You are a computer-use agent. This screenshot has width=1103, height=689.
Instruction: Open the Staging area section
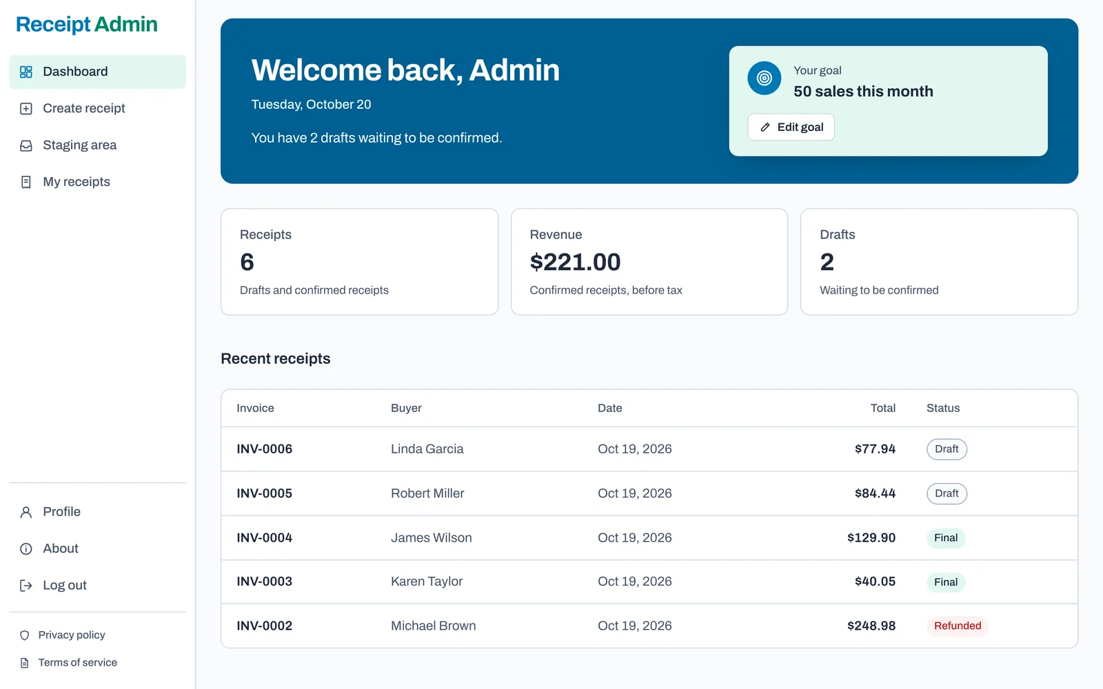97,145
